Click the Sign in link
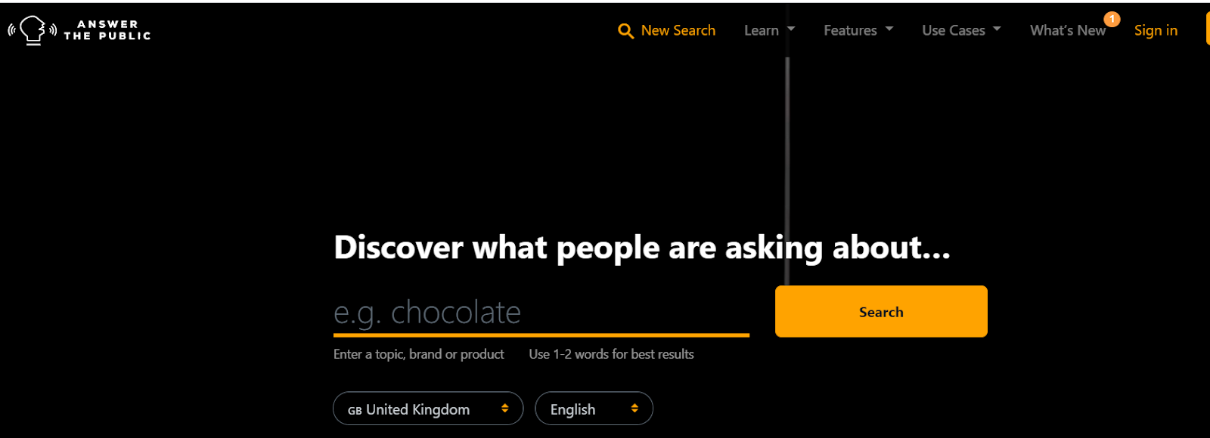The height and width of the screenshot is (438, 1210). pyautogui.click(x=1156, y=30)
